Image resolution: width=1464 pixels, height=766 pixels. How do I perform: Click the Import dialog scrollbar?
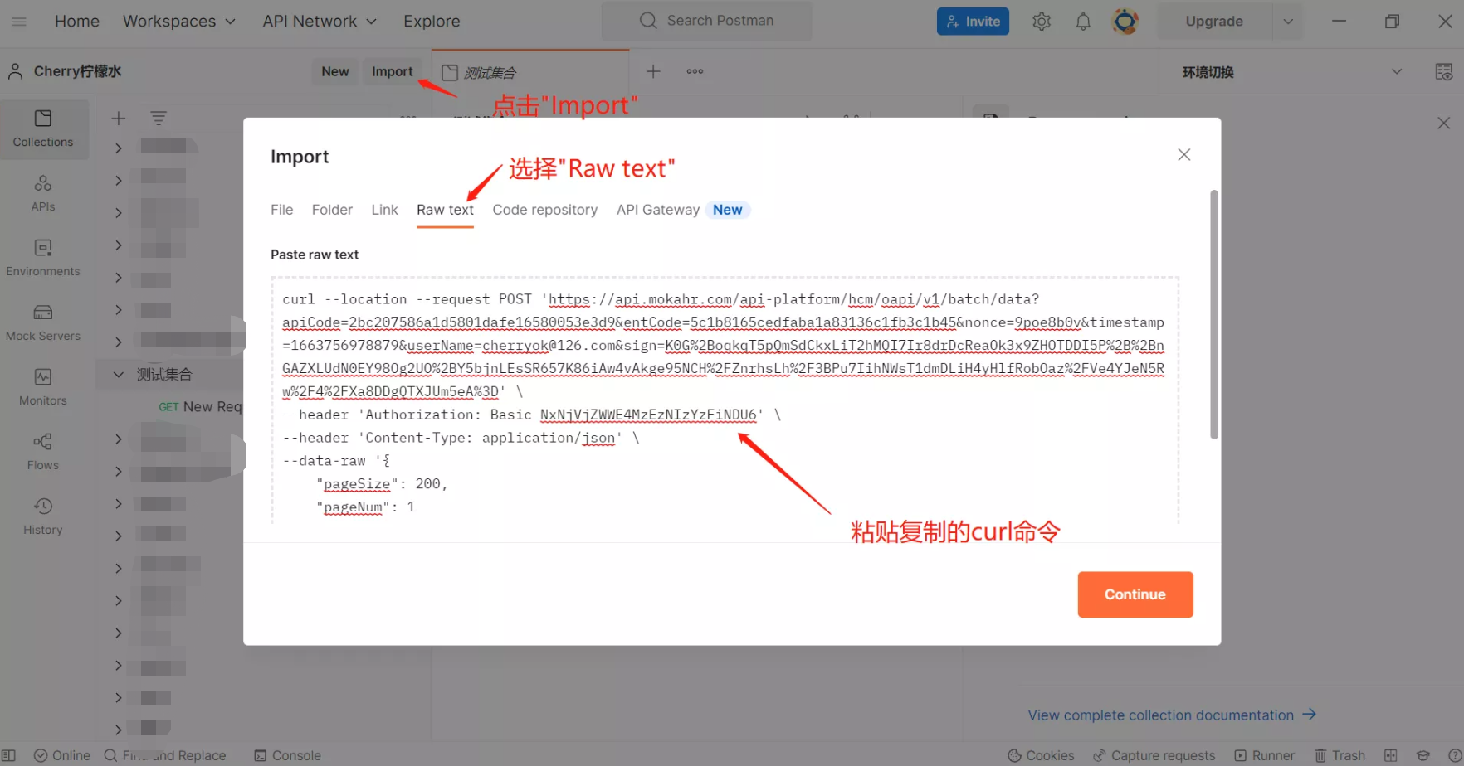(1213, 315)
